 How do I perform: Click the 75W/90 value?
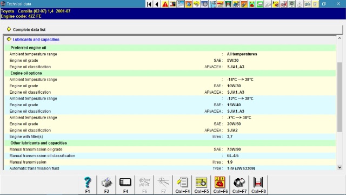234,149
